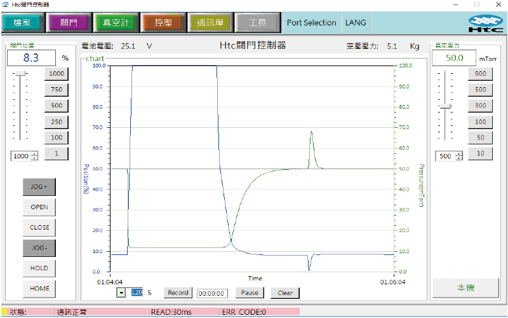Click the time span field showing 120
Image resolution: width=508 pixels, height=318 pixels.
(137, 293)
